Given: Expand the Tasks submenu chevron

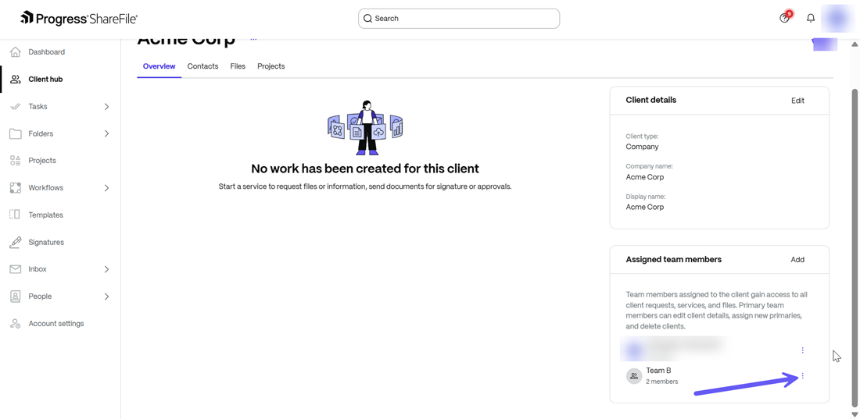Looking at the screenshot, I should click(x=107, y=107).
